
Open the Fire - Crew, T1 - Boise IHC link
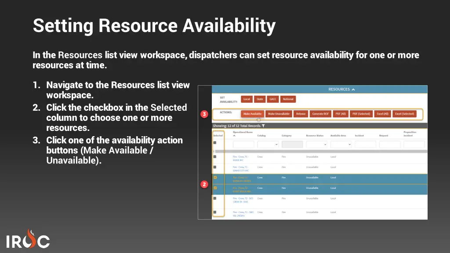pos(240,158)
